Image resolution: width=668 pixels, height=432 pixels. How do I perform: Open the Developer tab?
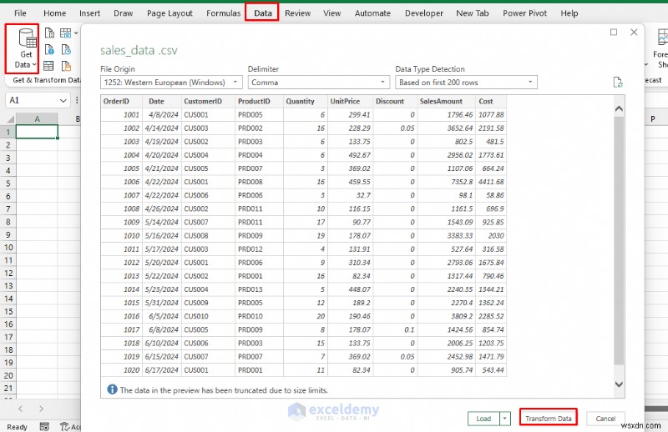(424, 13)
